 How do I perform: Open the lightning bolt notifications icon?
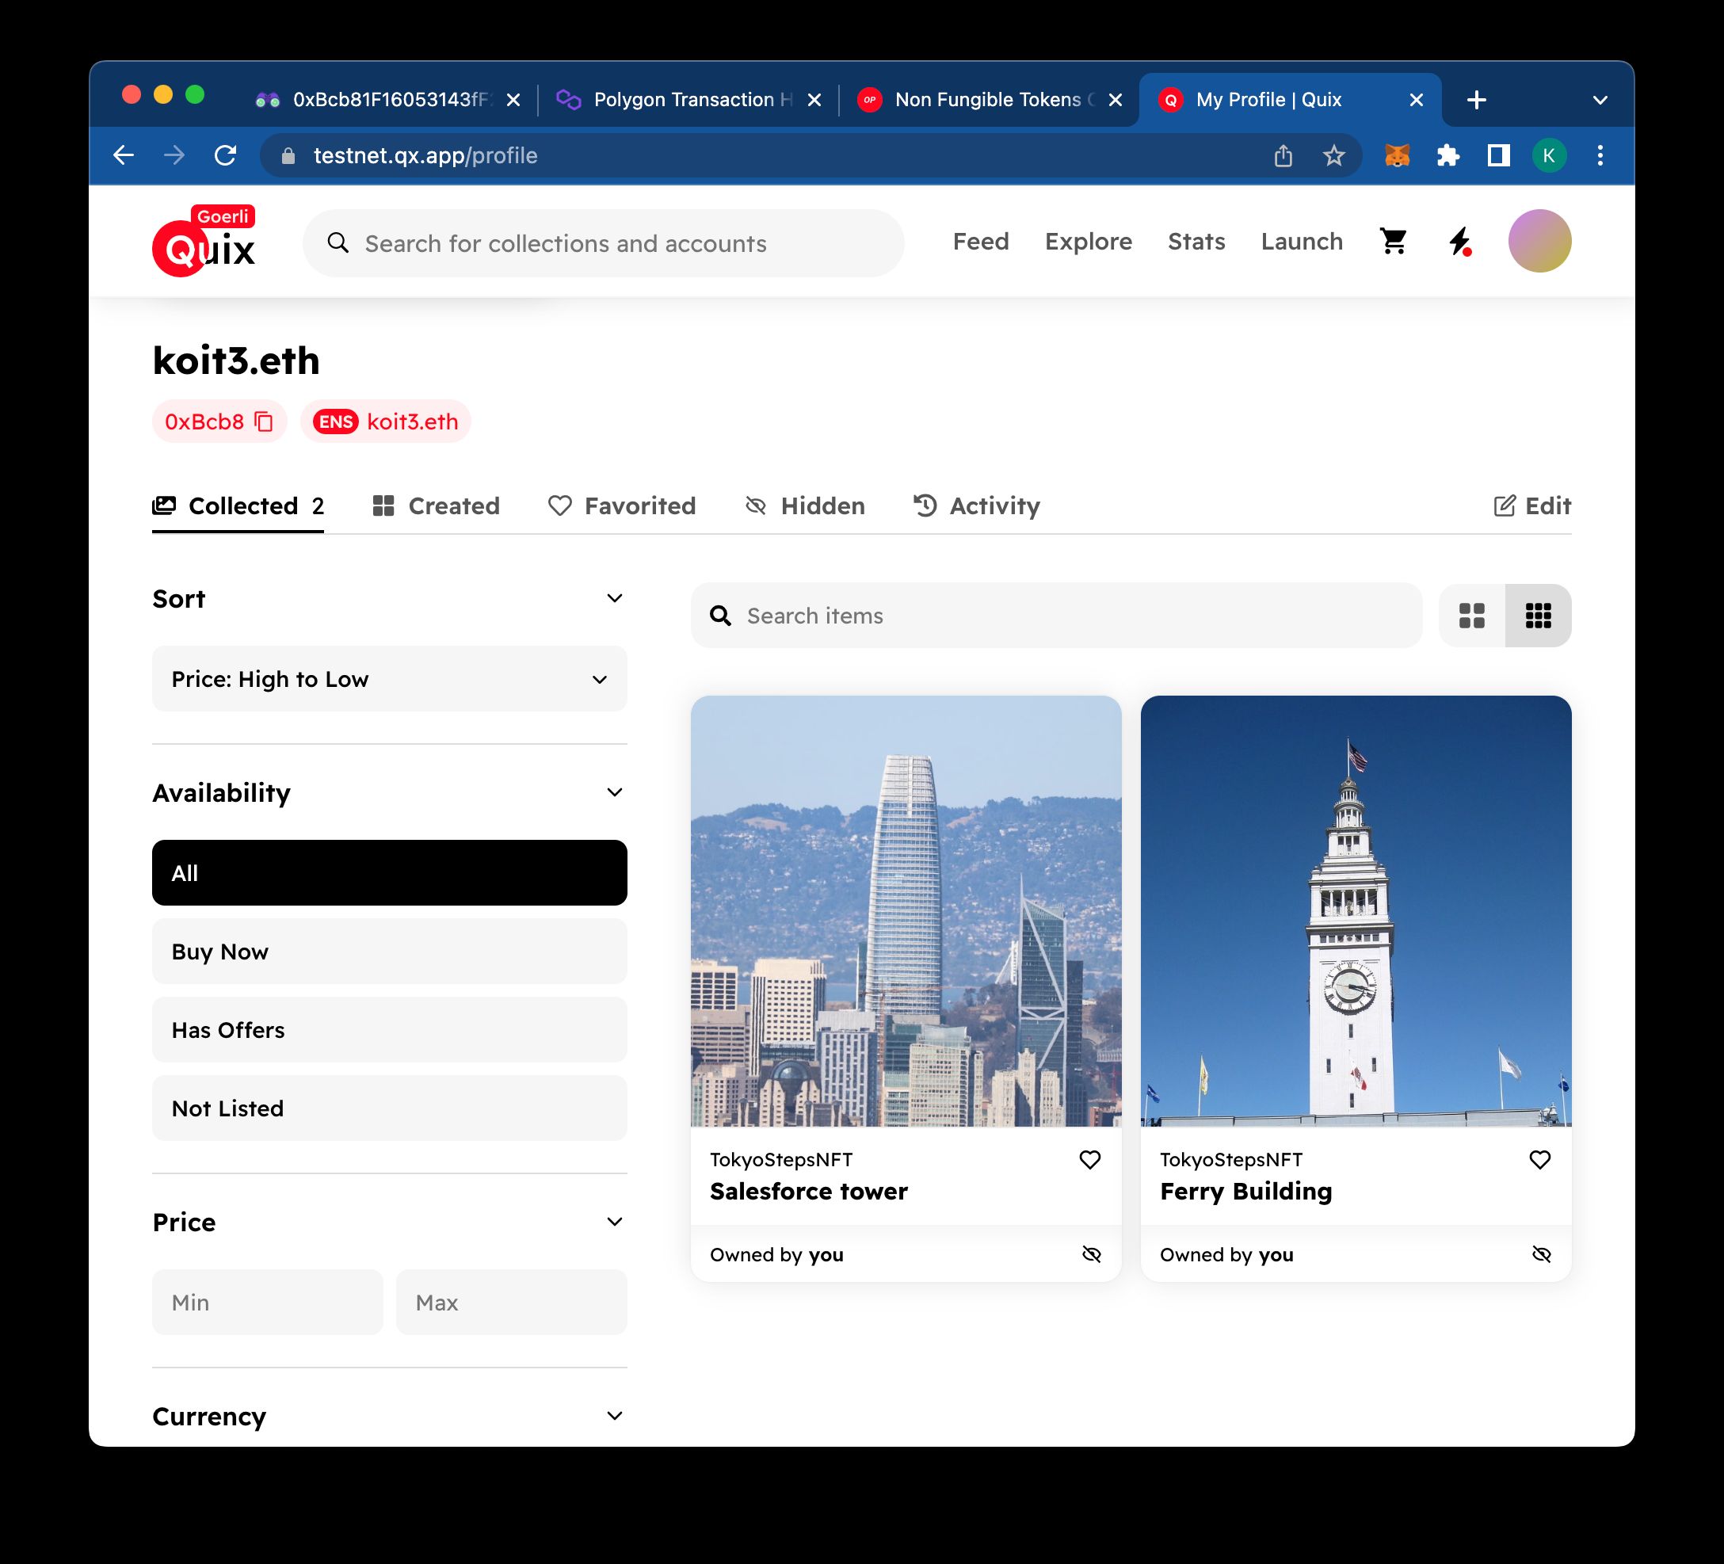(1459, 242)
